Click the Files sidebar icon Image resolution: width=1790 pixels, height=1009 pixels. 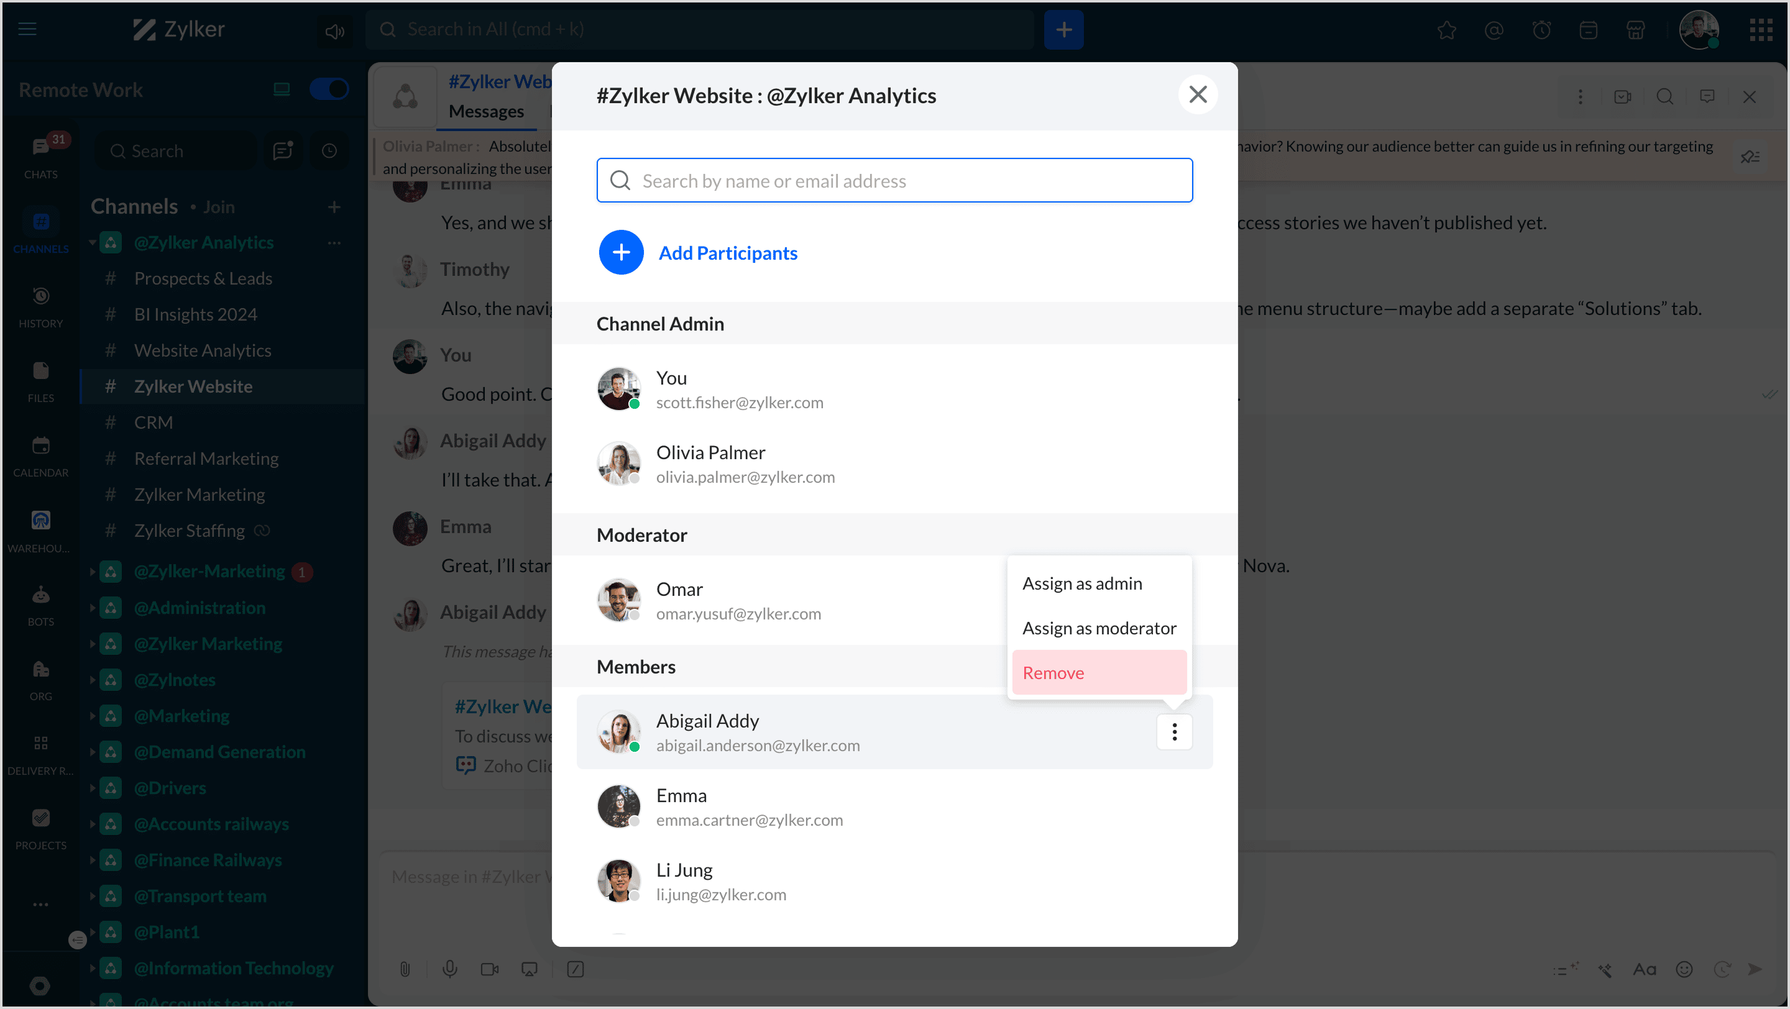[x=40, y=371]
